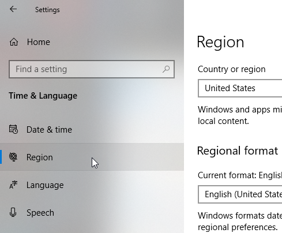Click the Region globe icon
The image size is (282, 233).
(13, 157)
